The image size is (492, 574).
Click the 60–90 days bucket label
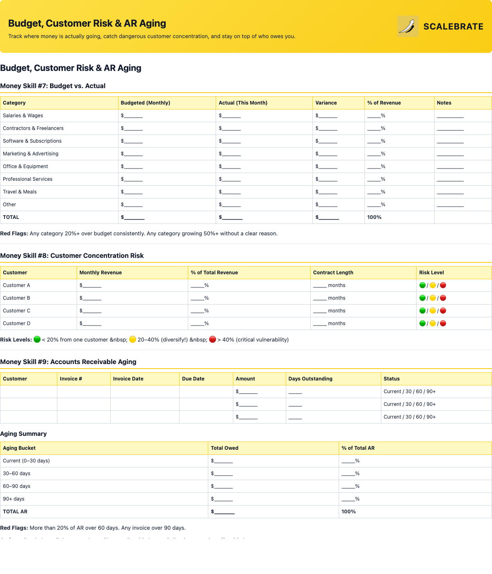[16, 486]
